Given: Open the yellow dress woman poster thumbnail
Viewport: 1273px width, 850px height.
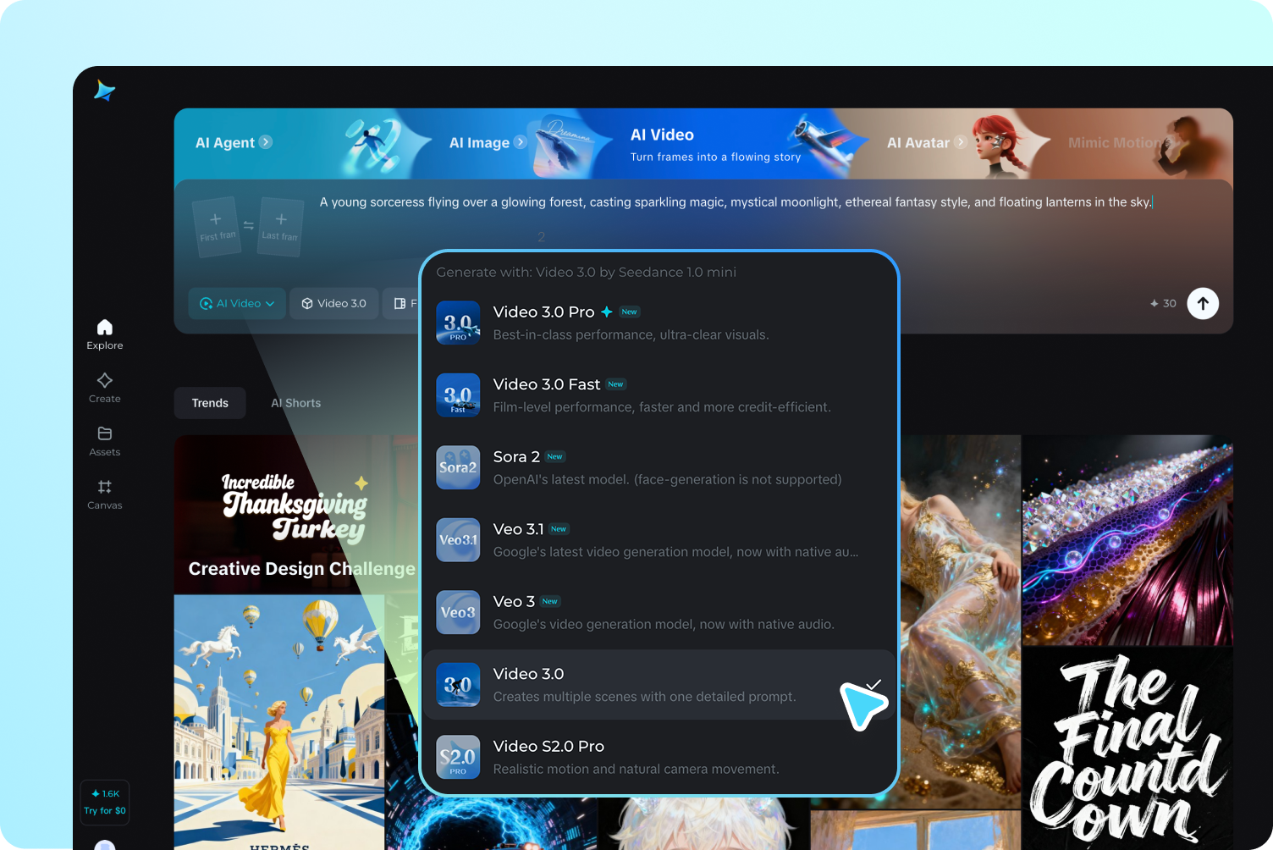Looking at the screenshot, I should tap(279, 722).
